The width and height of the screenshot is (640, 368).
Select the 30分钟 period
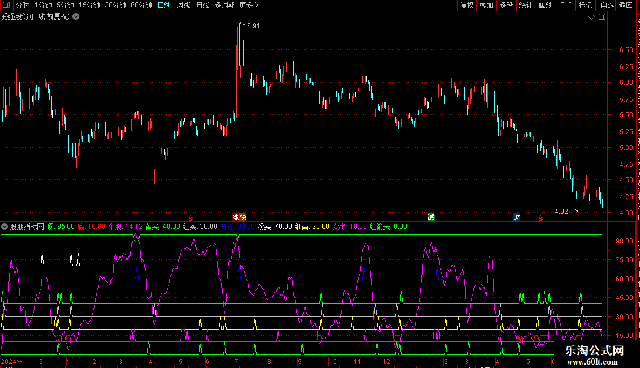point(116,5)
